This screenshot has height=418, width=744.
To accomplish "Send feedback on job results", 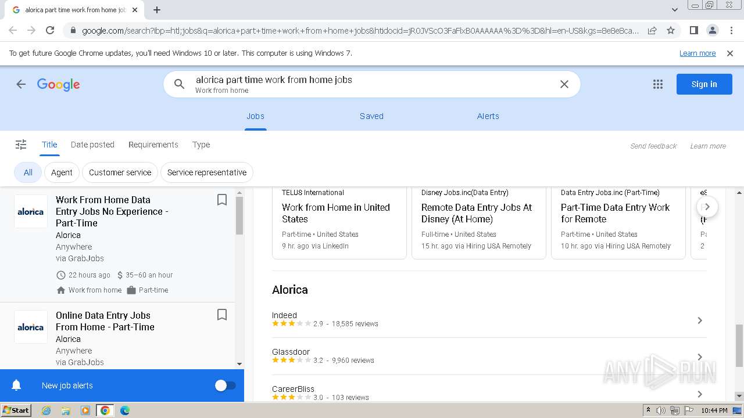I will pyautogui.click(x=653, y=146).
